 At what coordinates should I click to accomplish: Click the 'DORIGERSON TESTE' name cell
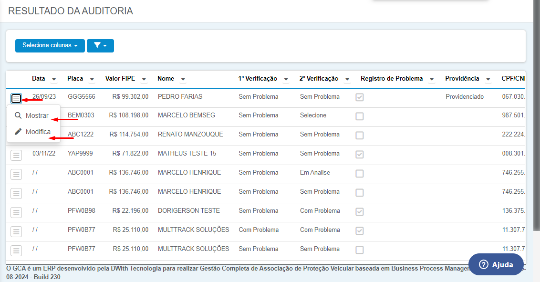tap(189, 210)
